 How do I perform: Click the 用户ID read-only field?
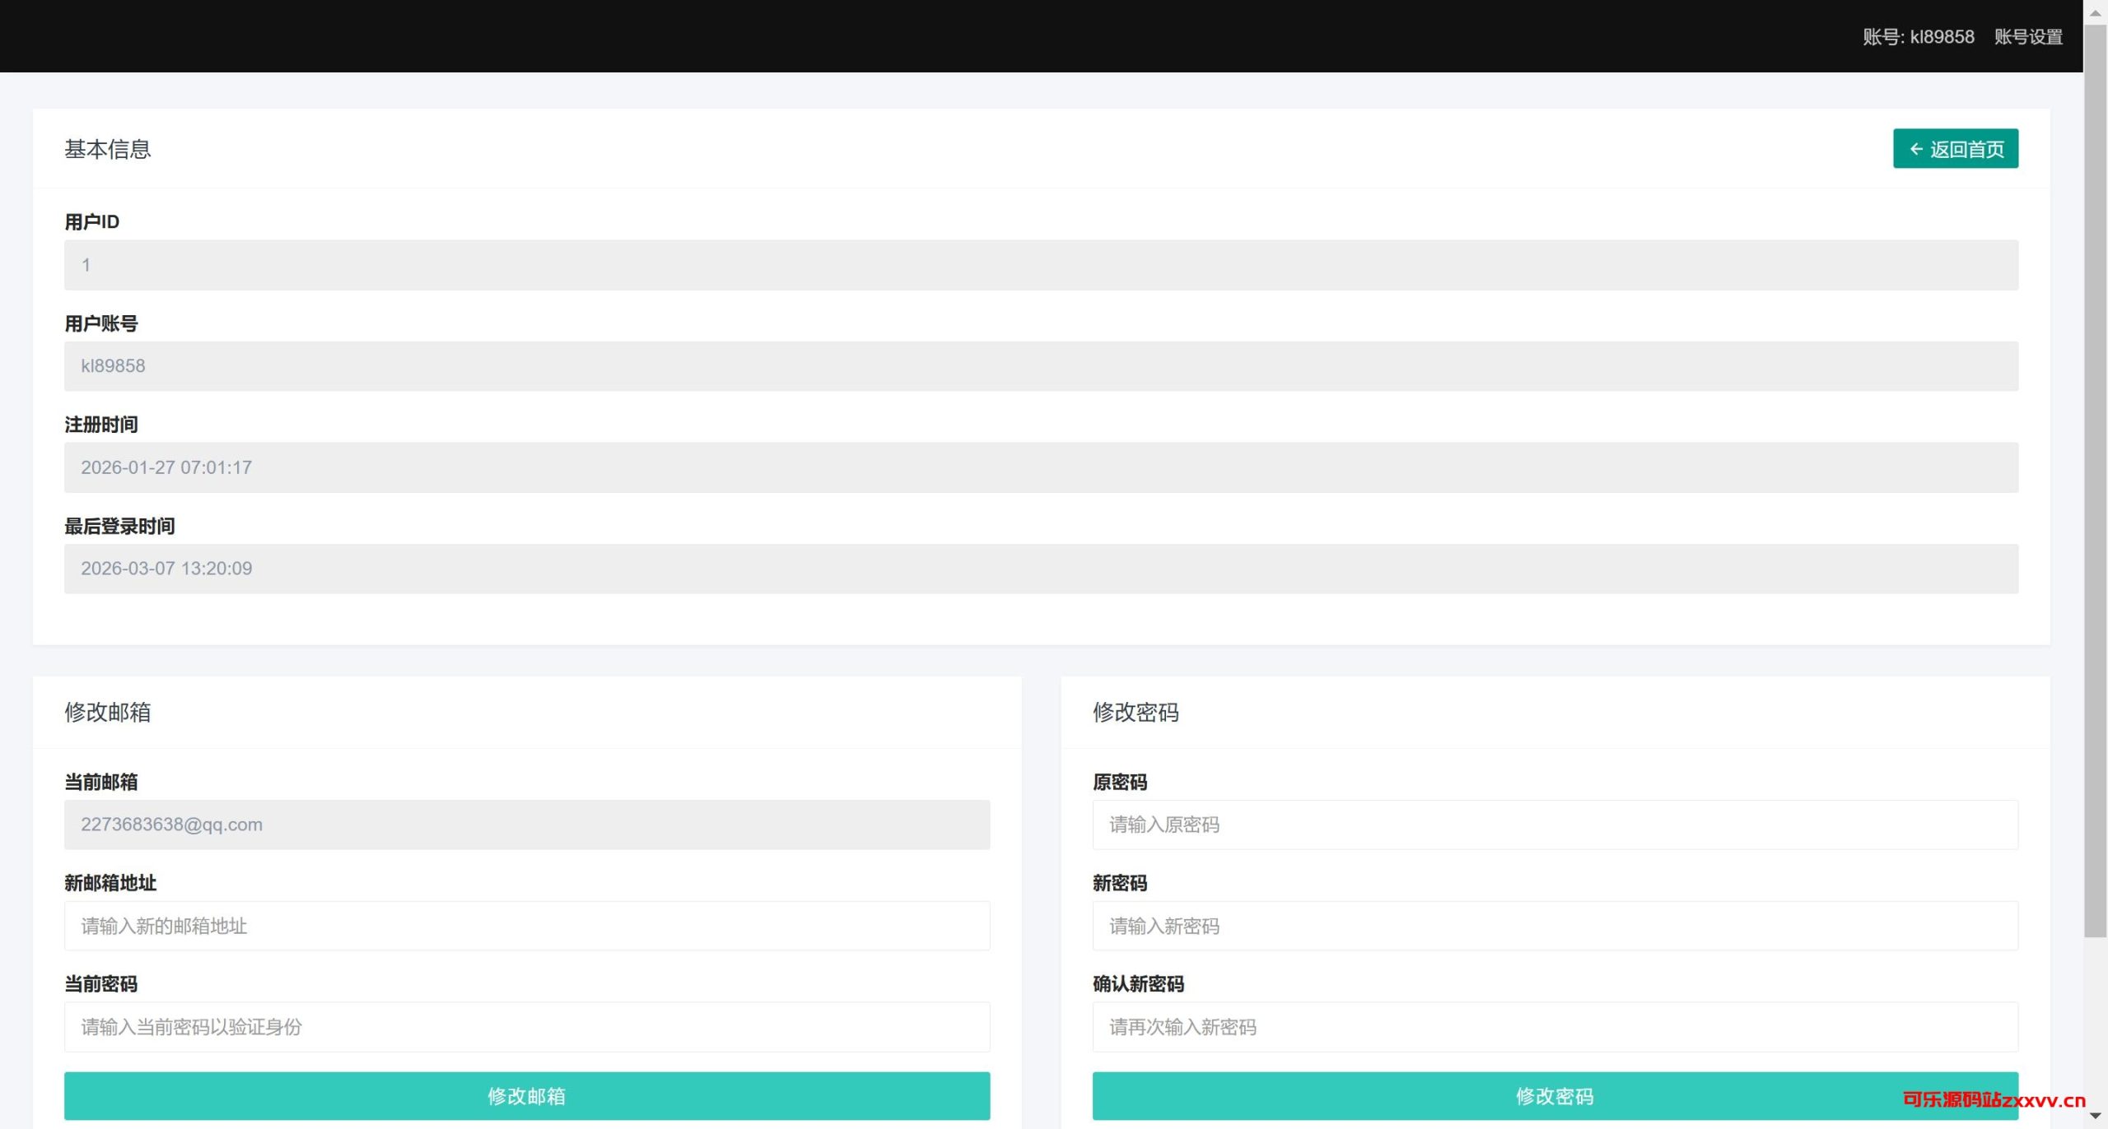tap(1041, 265)
